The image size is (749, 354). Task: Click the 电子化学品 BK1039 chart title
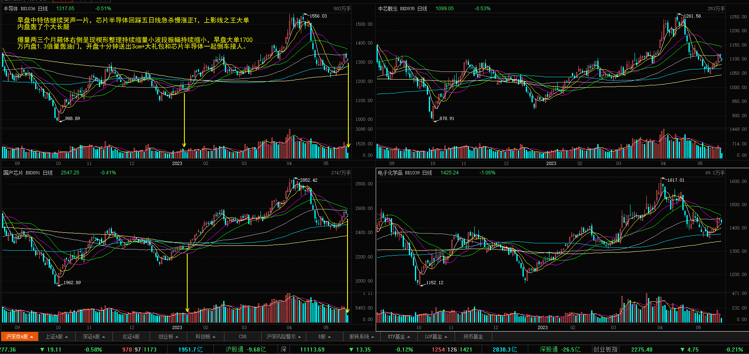pos(405,173)
